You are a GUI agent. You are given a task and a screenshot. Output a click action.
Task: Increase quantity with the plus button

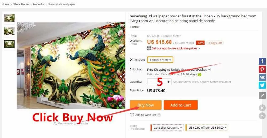point(168,82)
